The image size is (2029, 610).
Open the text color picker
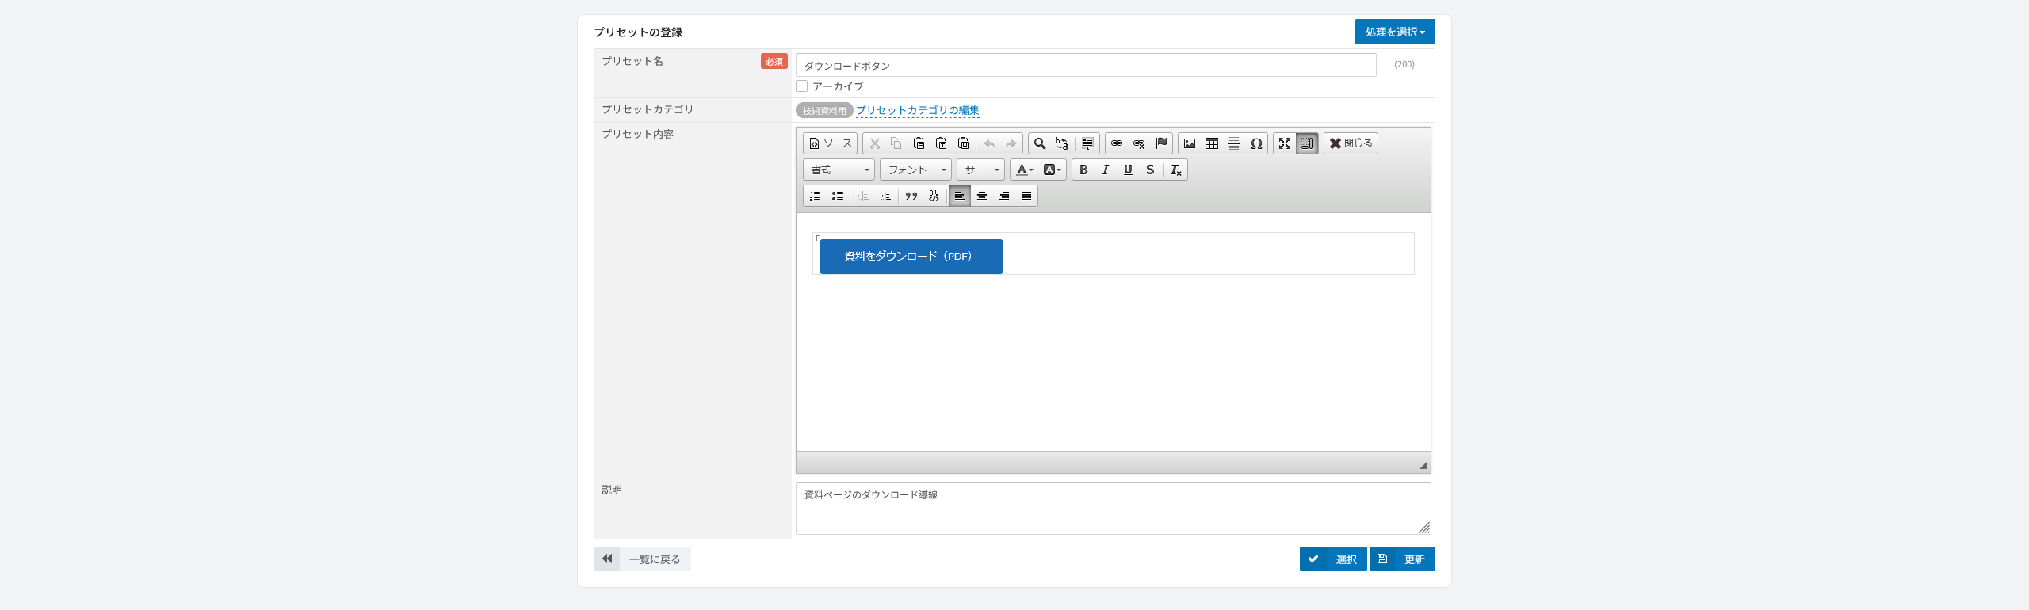click(1025, 170)
